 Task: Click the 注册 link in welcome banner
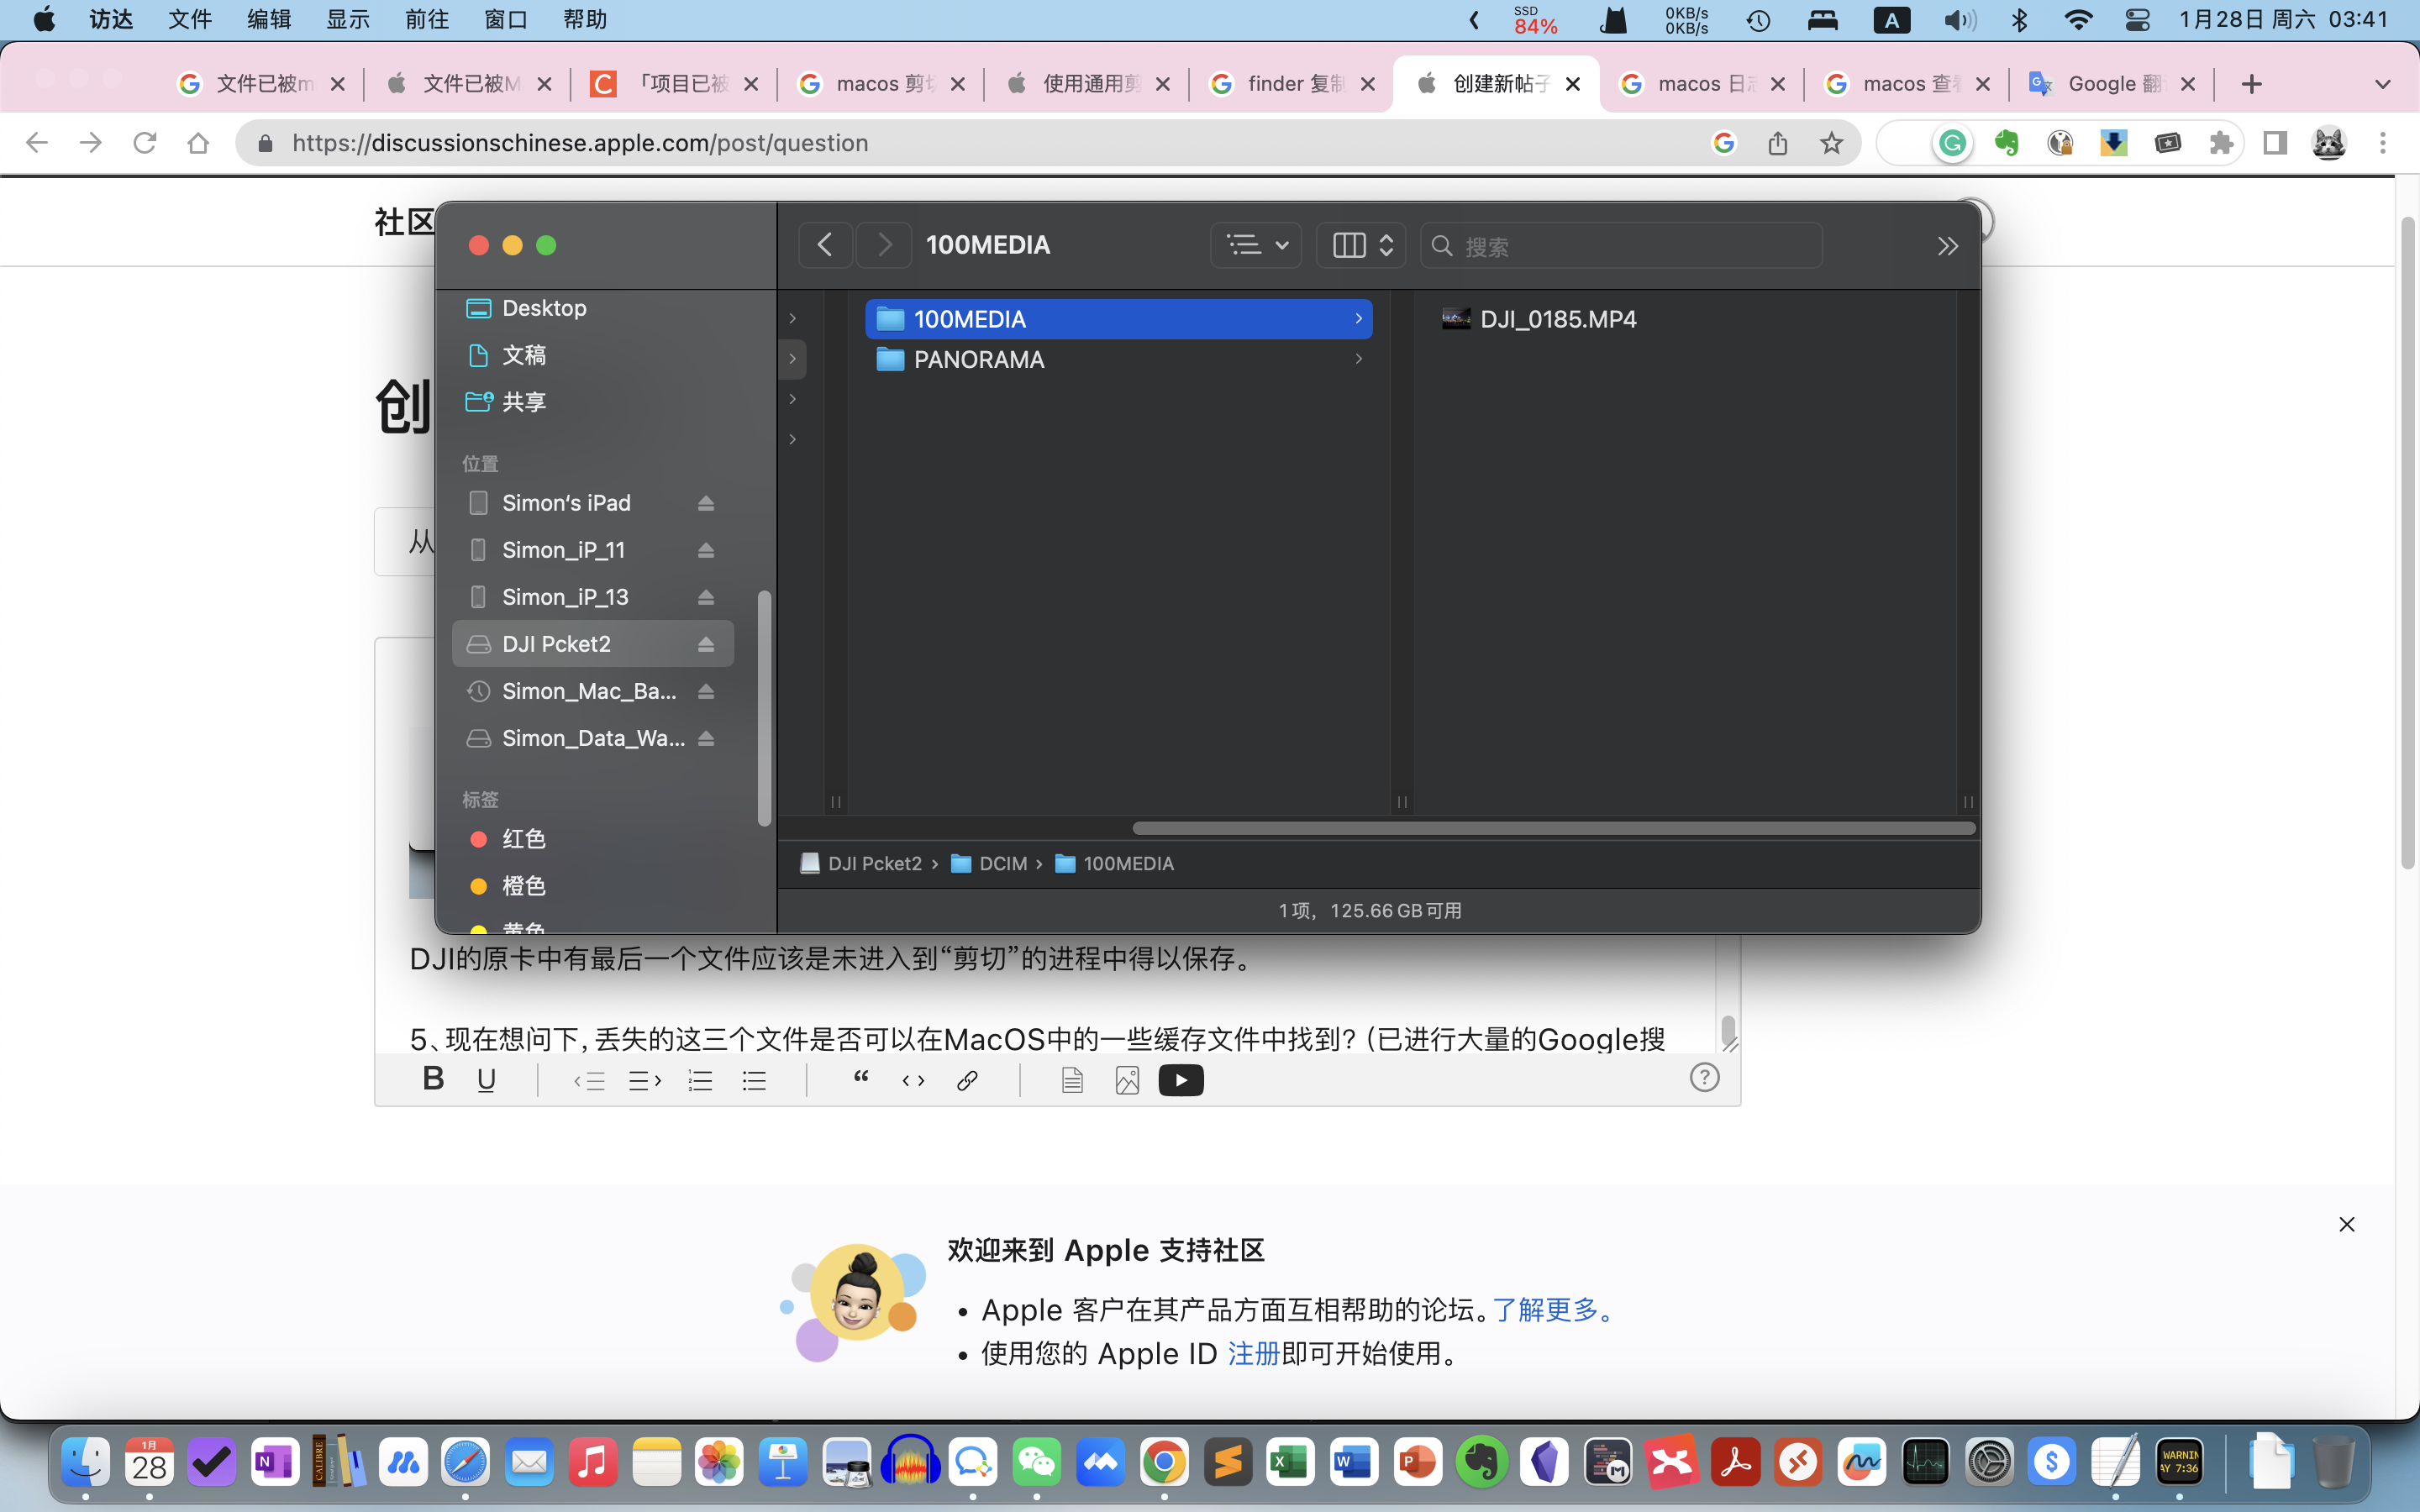coord(1253,1353)
